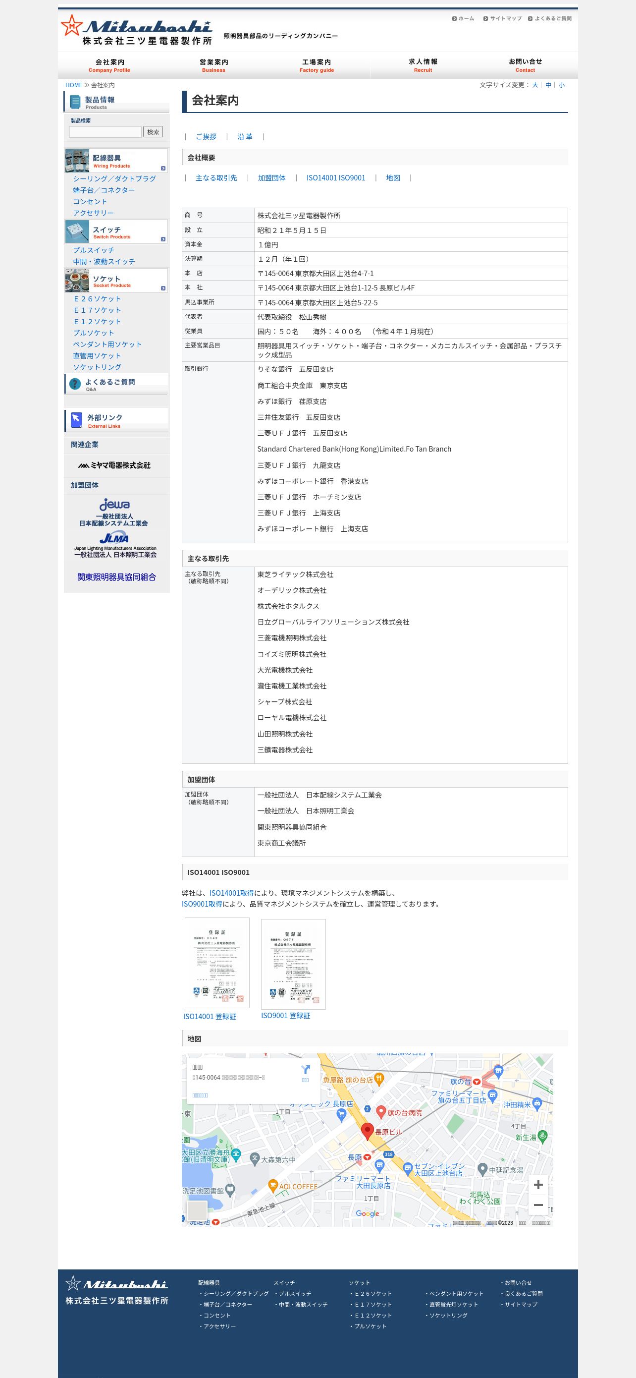This screenshot has height=1378, width=636.
Task: Zoom out on the map
Action: click(538, 1205)
